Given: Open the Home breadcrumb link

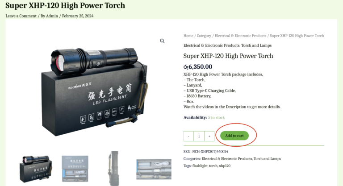Looking at the screenshot, I should [188, 36].
